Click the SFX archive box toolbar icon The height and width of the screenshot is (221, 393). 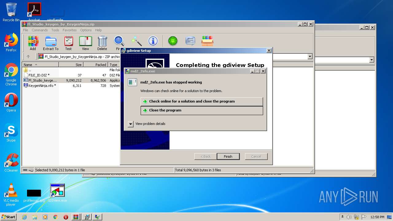[x=208, y=41]
